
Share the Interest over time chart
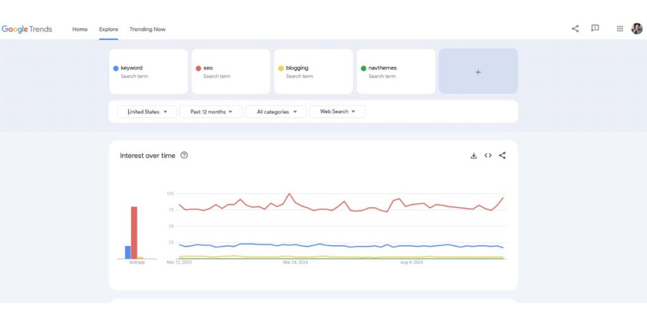click(x=502, y=155)
